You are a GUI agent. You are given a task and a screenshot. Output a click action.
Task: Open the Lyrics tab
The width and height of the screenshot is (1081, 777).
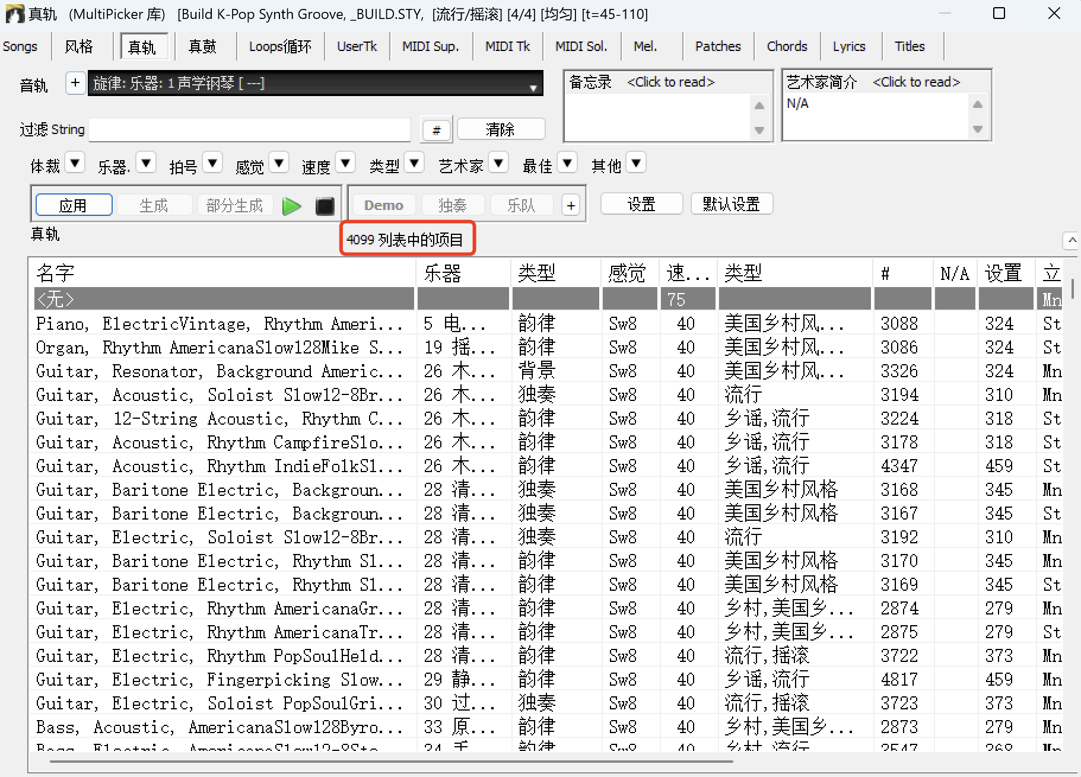click(x=849, y=46)
